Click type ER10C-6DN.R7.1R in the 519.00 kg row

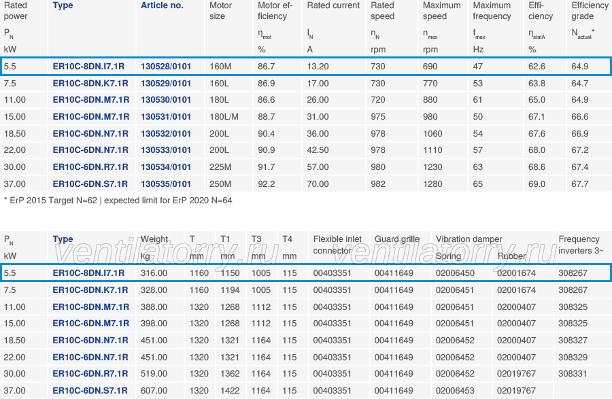click(x=90, y=374)
